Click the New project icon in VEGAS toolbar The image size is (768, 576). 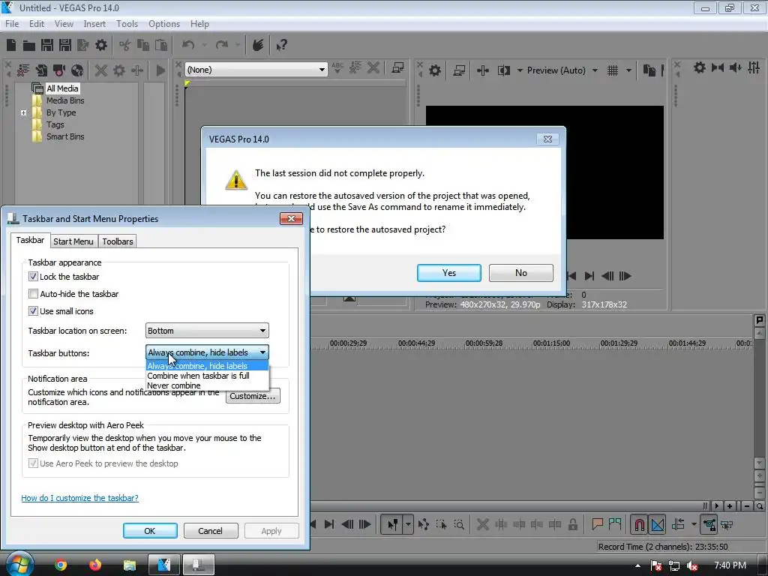11,46
